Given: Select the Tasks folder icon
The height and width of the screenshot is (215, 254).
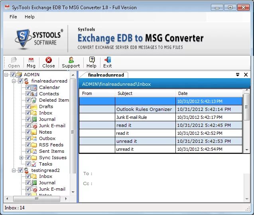Looking at the screenshot, I should [x=34, y=164].
